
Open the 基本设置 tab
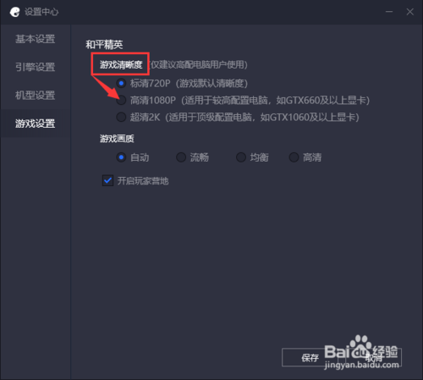click(36, 39)
